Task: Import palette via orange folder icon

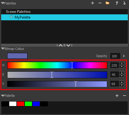Action: [107, 3]
